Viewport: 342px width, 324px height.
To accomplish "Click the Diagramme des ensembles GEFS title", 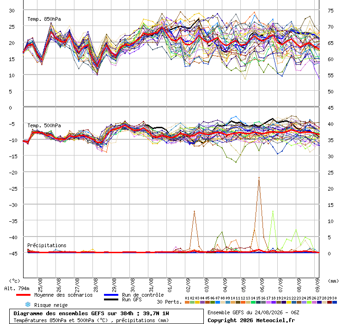I will [91, 313].
